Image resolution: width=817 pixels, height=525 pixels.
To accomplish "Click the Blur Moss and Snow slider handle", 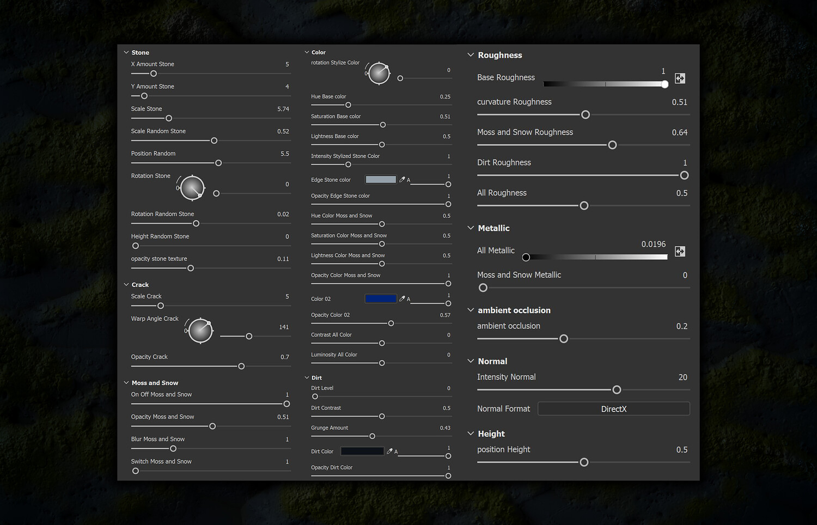I will [173, 448].
